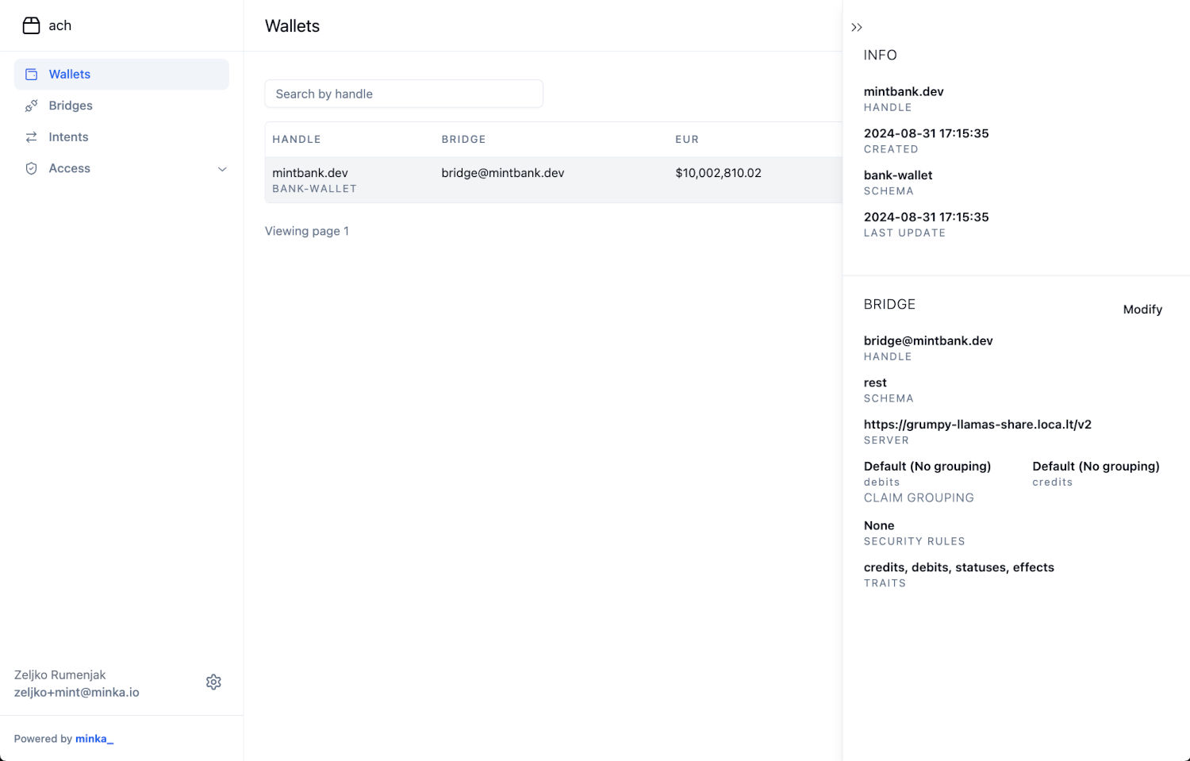Viewport: 1190px width, 761px height.
Task: Click the bridge@mintbank.dev cell in table
Action: (503, 173)
